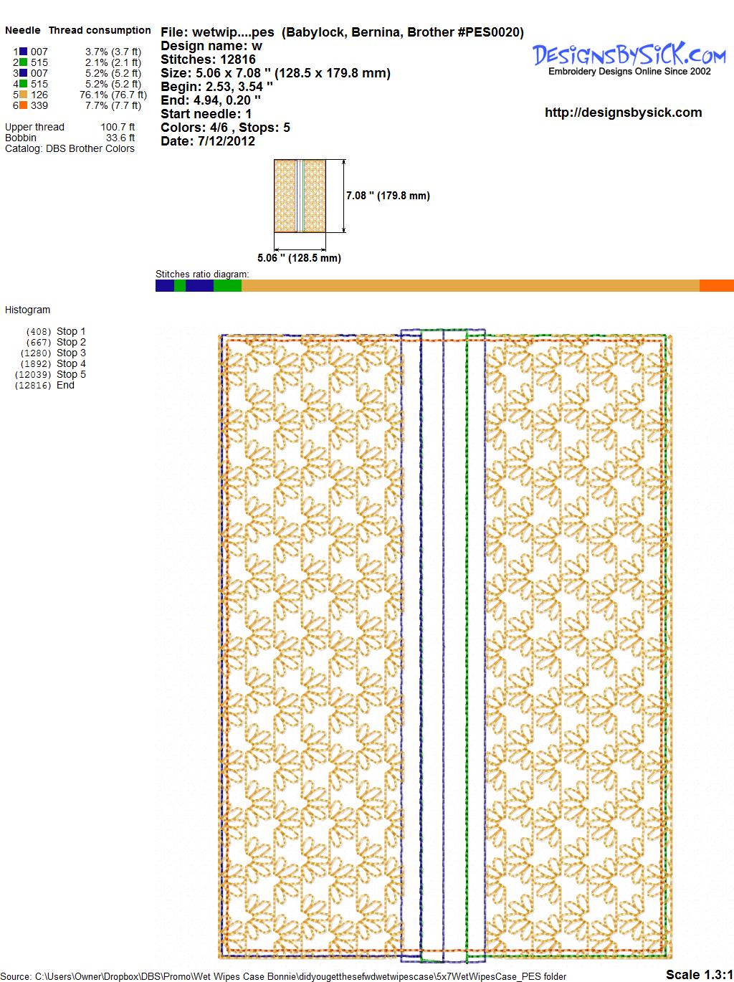Click the orange swatch for needle 6
Screen dimensions: 734x982
(24, 105)
